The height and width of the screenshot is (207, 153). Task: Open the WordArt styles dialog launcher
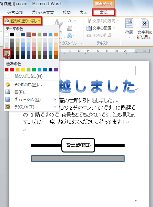coord(81,43)
